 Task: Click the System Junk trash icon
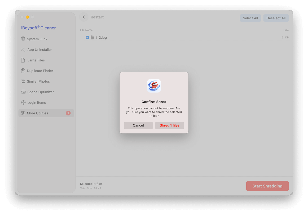[23, 39]
